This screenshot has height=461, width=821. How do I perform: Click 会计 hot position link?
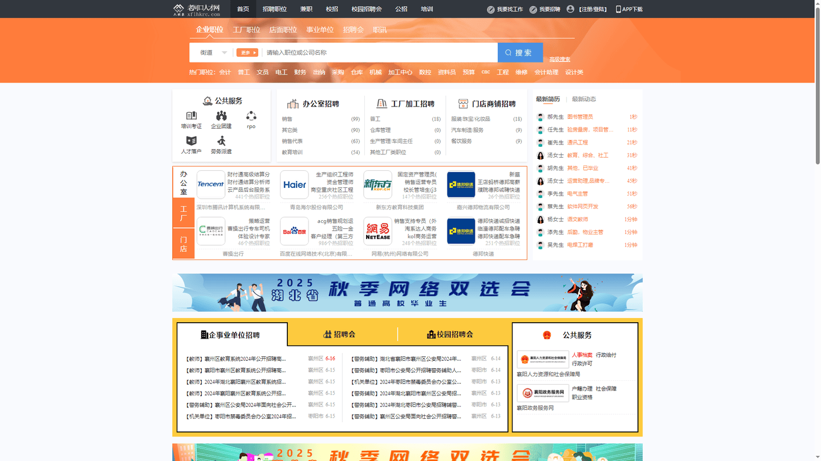click(x=225, y=72)
